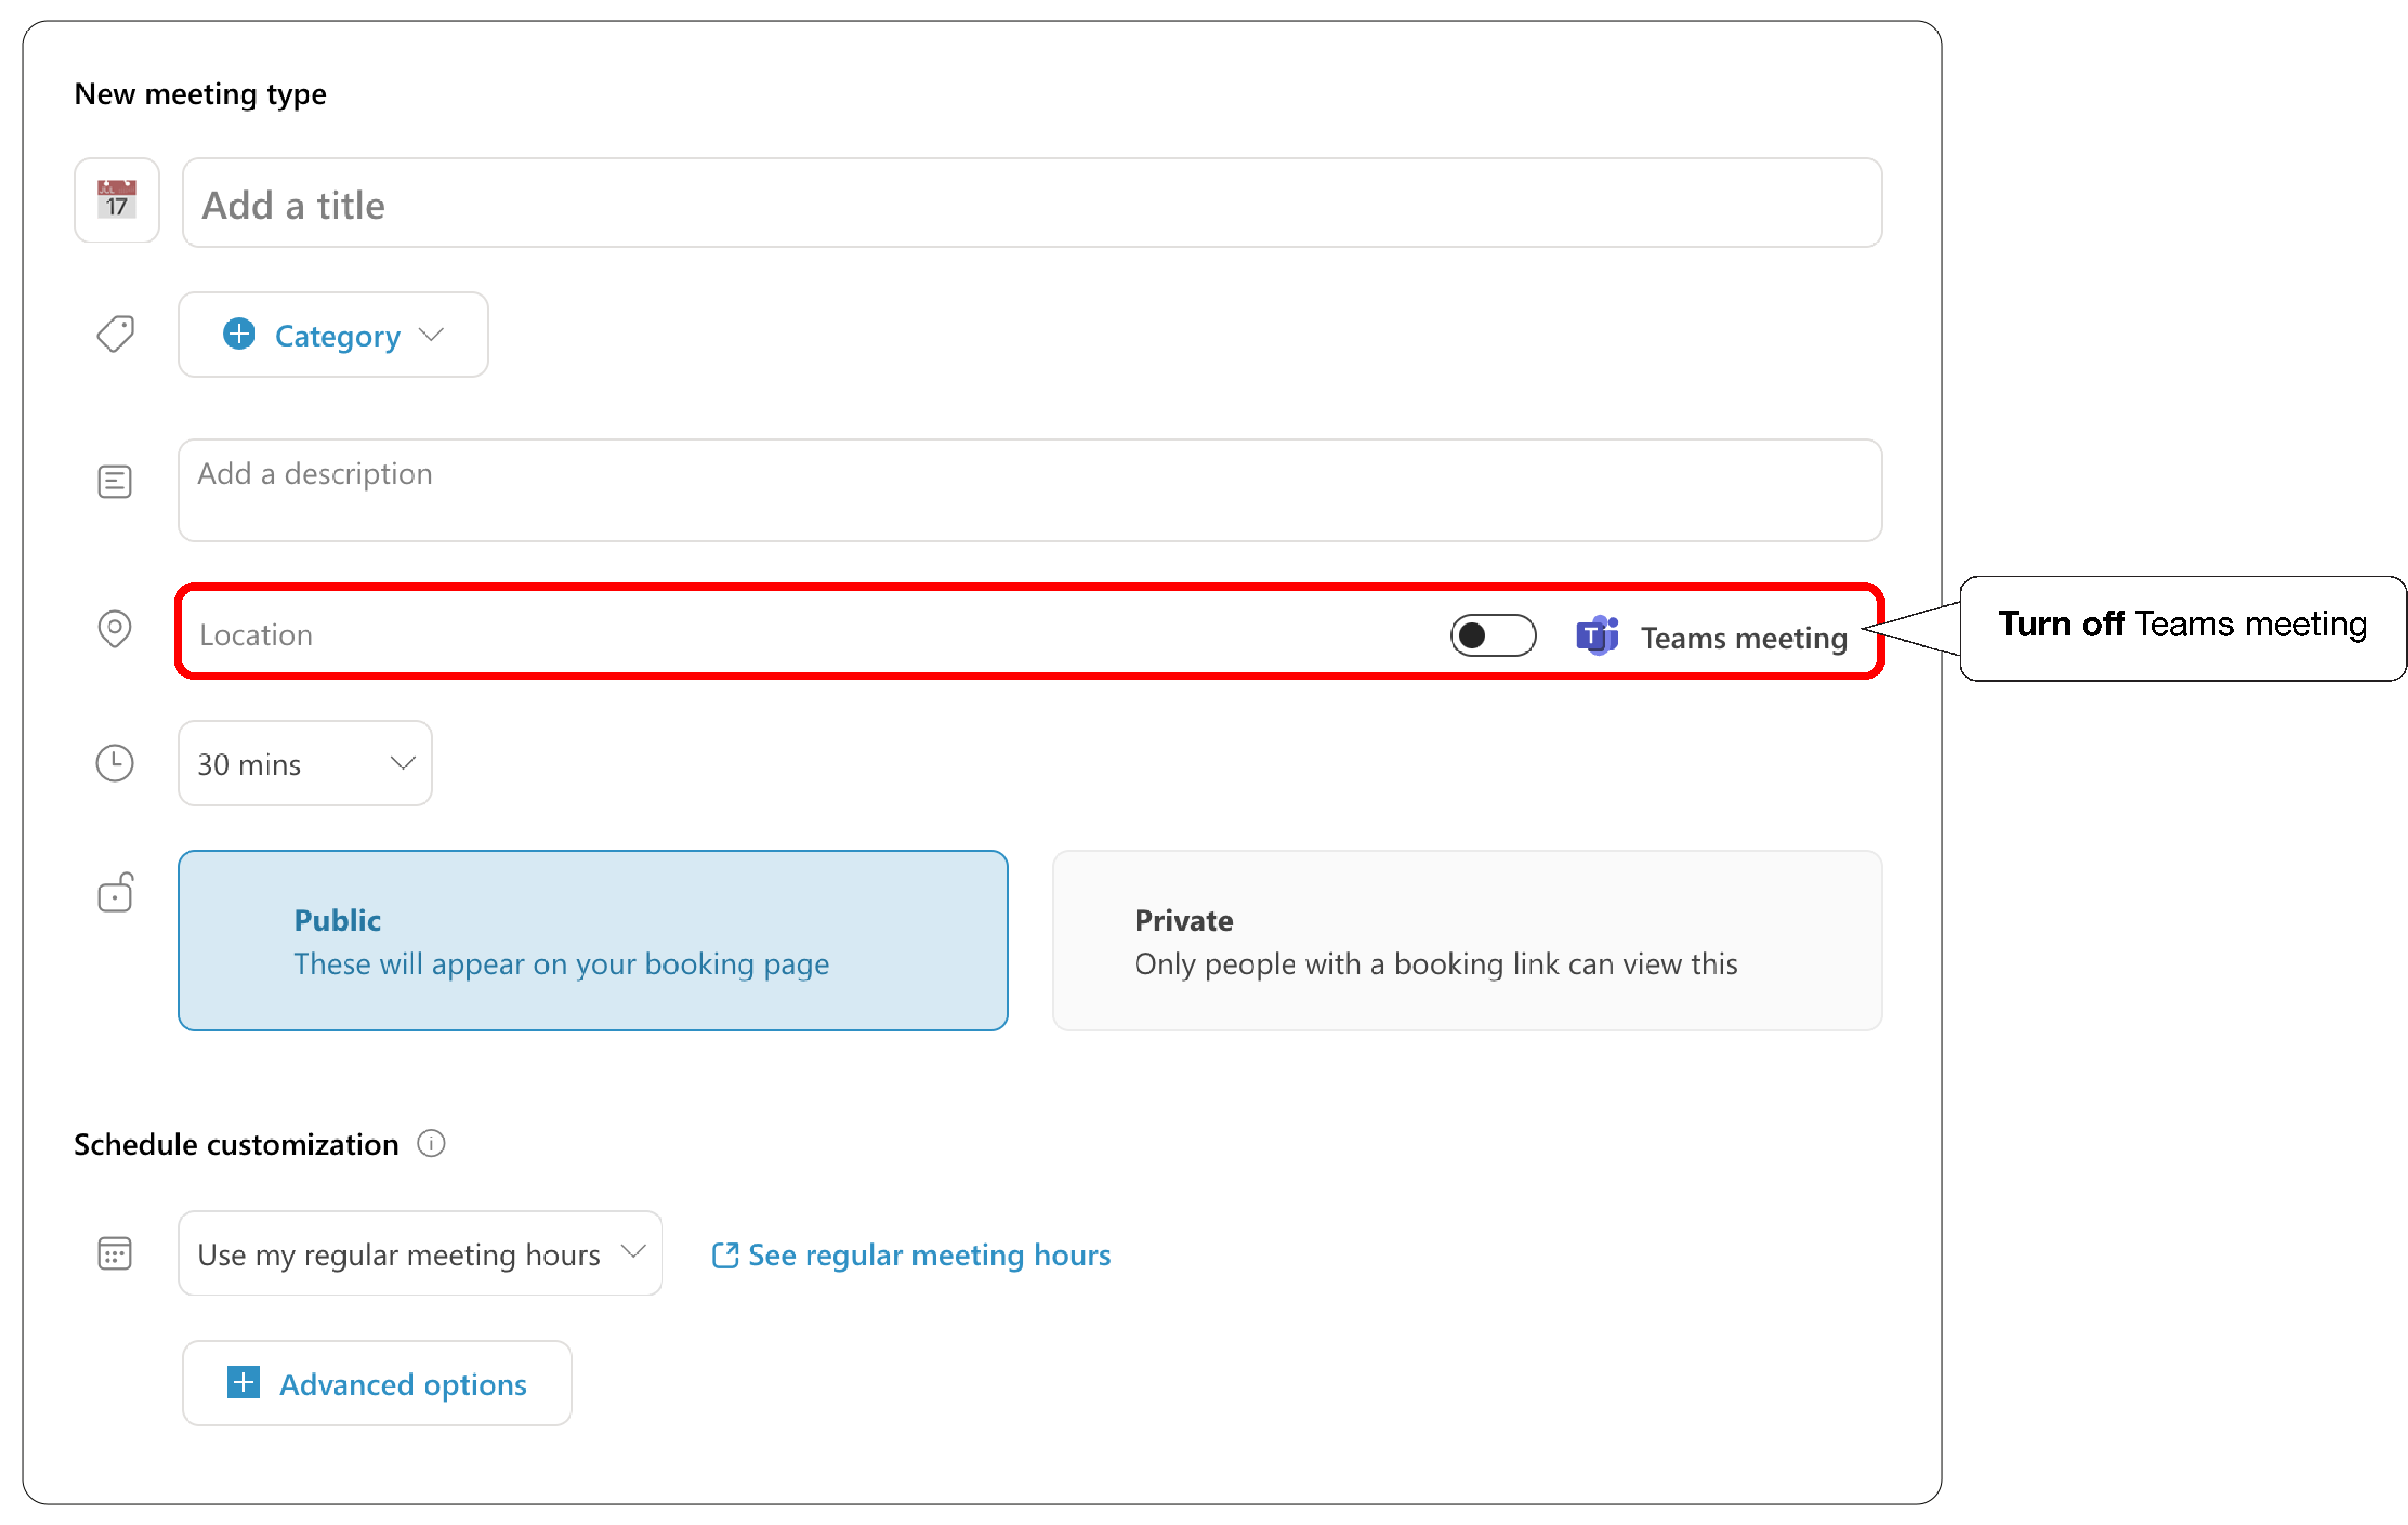Click the clock icon beside duration
This screenshot has width=2408, height=1525.
[115, 763]
